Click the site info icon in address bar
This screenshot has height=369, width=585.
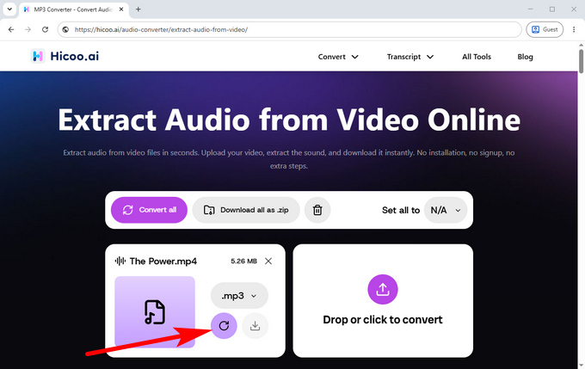(65, 29)
